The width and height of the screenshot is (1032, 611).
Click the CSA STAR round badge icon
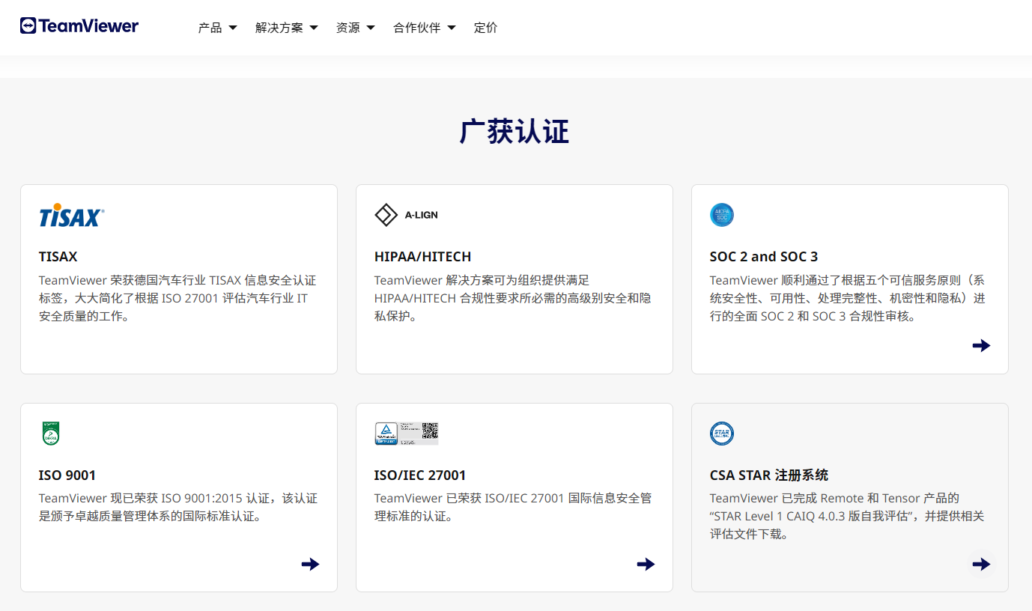pos(722,434)
